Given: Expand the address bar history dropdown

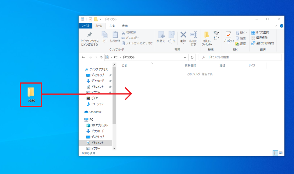Looking at the screenshot, I should pyautogui.click(x=185, y=57).
